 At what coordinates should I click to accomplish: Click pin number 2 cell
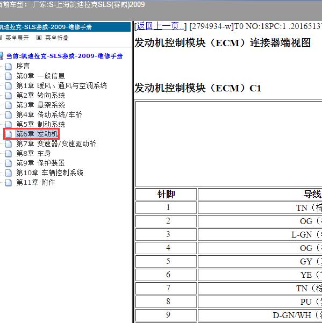point(166,221)
